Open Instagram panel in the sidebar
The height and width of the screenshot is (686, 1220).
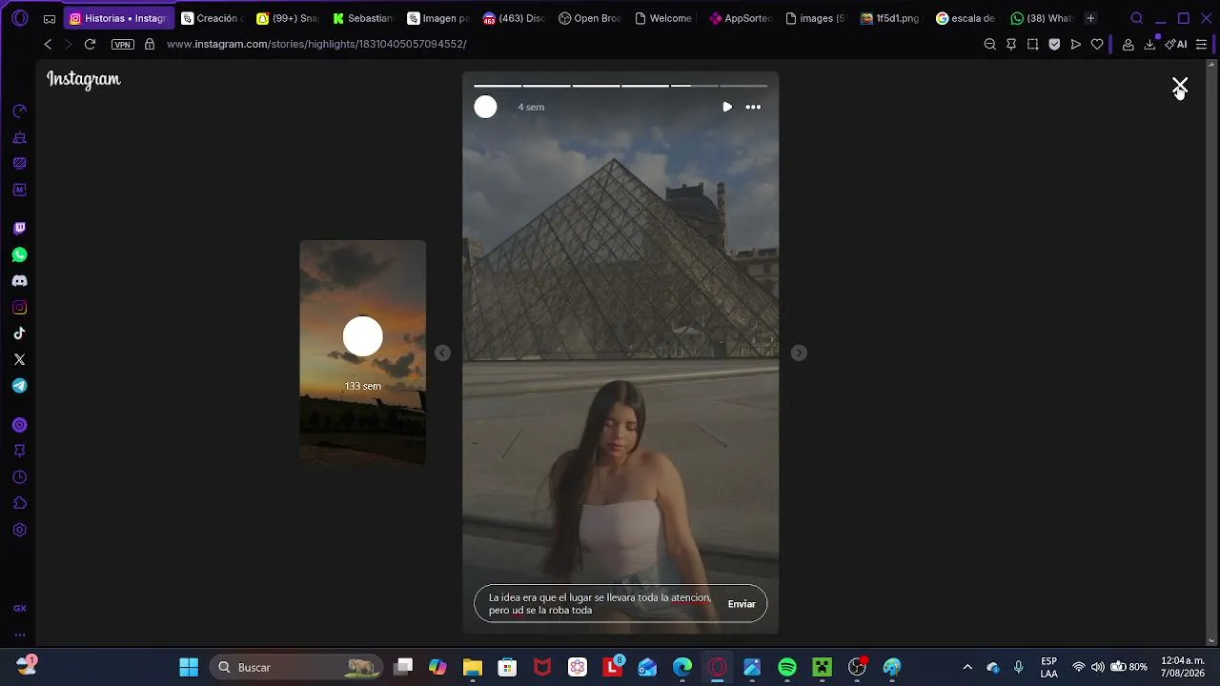[x=19, y=308]
